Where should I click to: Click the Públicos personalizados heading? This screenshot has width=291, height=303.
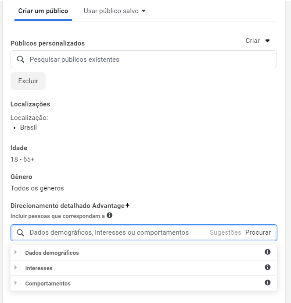[48, 43]
